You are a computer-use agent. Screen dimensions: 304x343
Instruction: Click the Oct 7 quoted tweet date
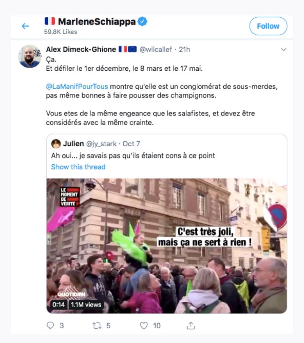[131, 144]
